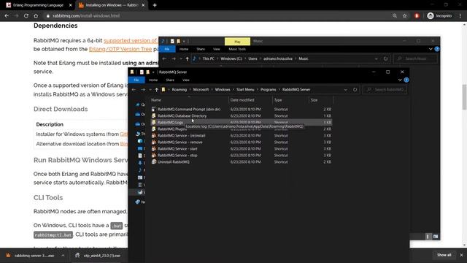Open the Chrome three-dot menu

460,16
